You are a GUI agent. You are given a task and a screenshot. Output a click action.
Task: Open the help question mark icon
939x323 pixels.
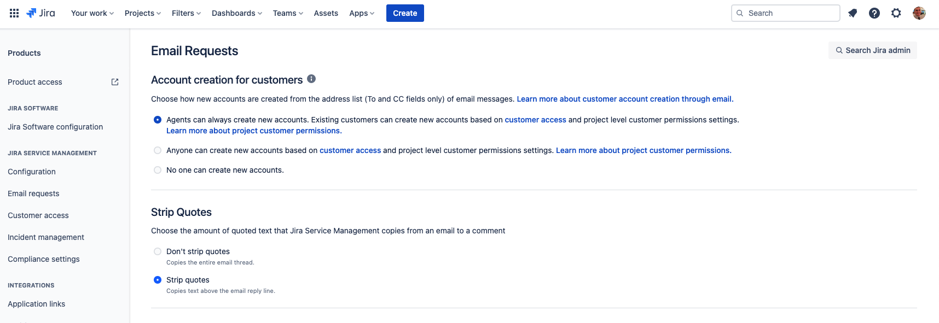pos(874,13)
